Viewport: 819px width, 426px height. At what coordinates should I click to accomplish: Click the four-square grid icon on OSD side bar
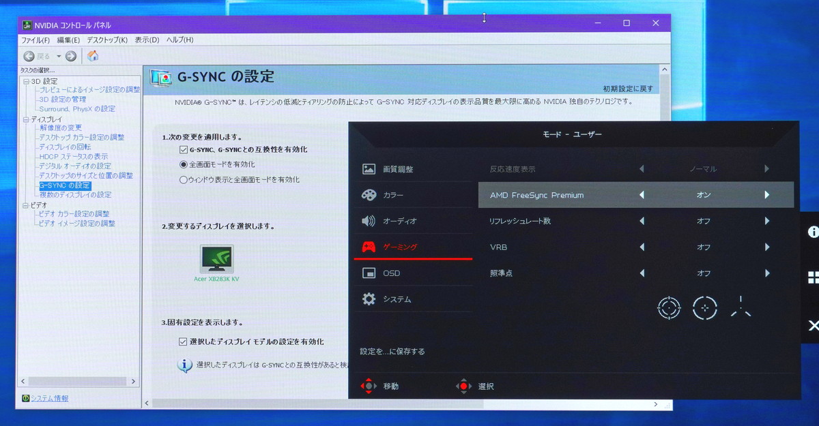(x=813, y=277)
